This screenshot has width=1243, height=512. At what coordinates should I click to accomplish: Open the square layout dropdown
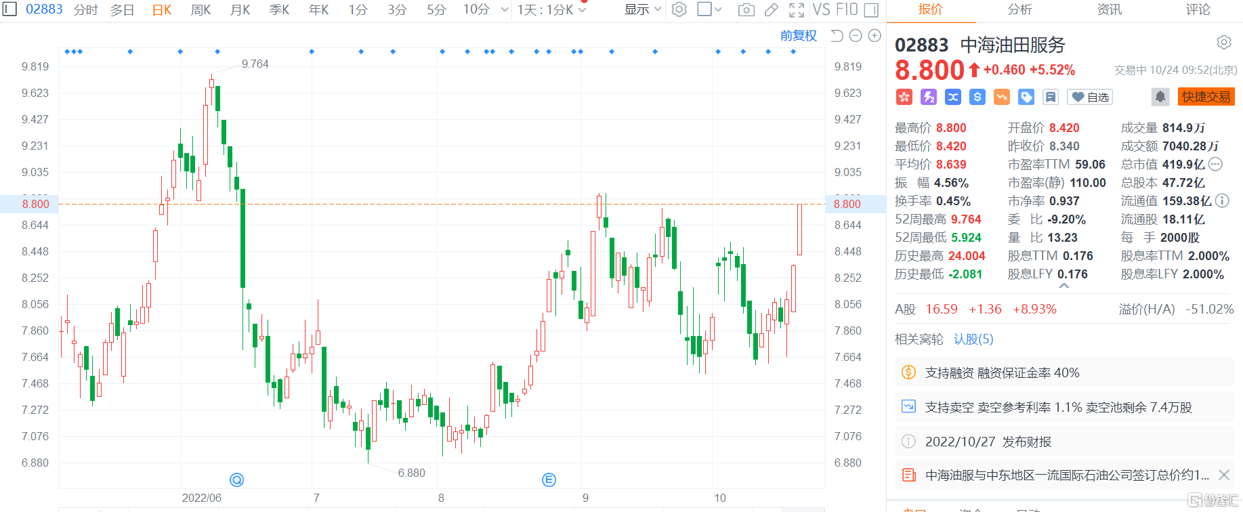tap(710, 9)
